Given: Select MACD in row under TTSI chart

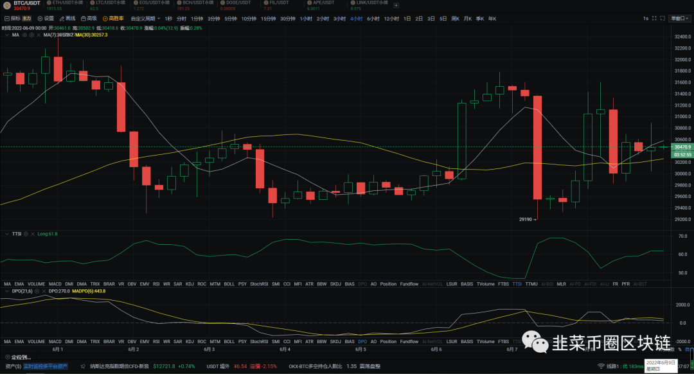Looking at the screenshot, I should pos(55,284).
